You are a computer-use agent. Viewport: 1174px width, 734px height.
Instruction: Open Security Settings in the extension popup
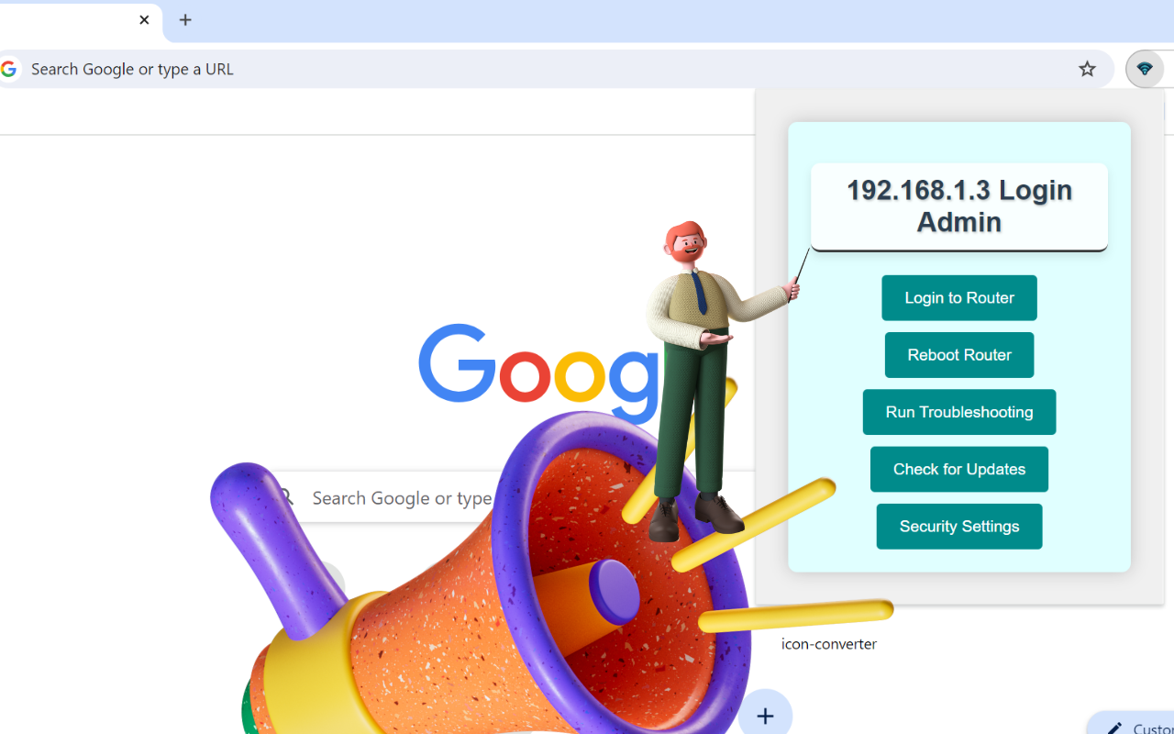(x=958, y=526)
